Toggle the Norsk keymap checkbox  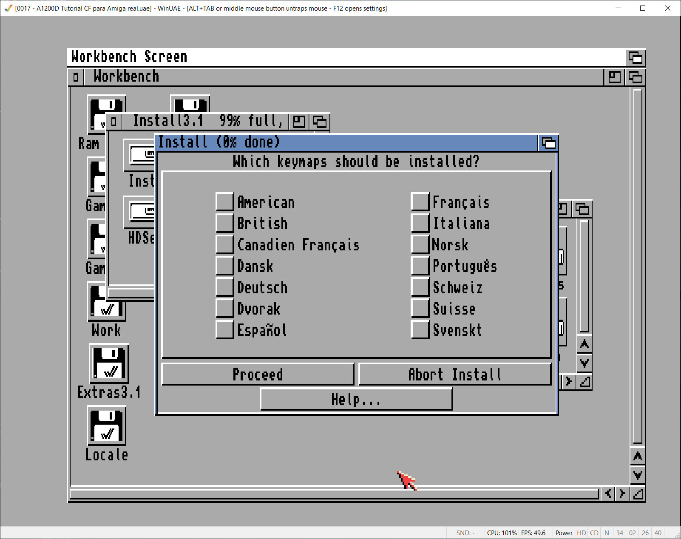pos(420,244)
